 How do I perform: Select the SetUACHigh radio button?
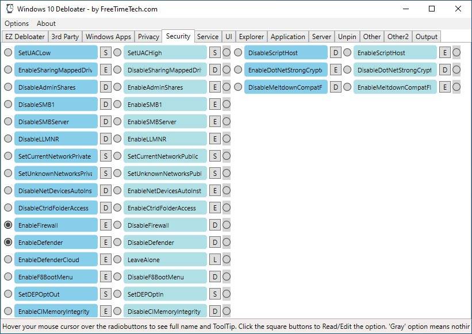point(117,52)
